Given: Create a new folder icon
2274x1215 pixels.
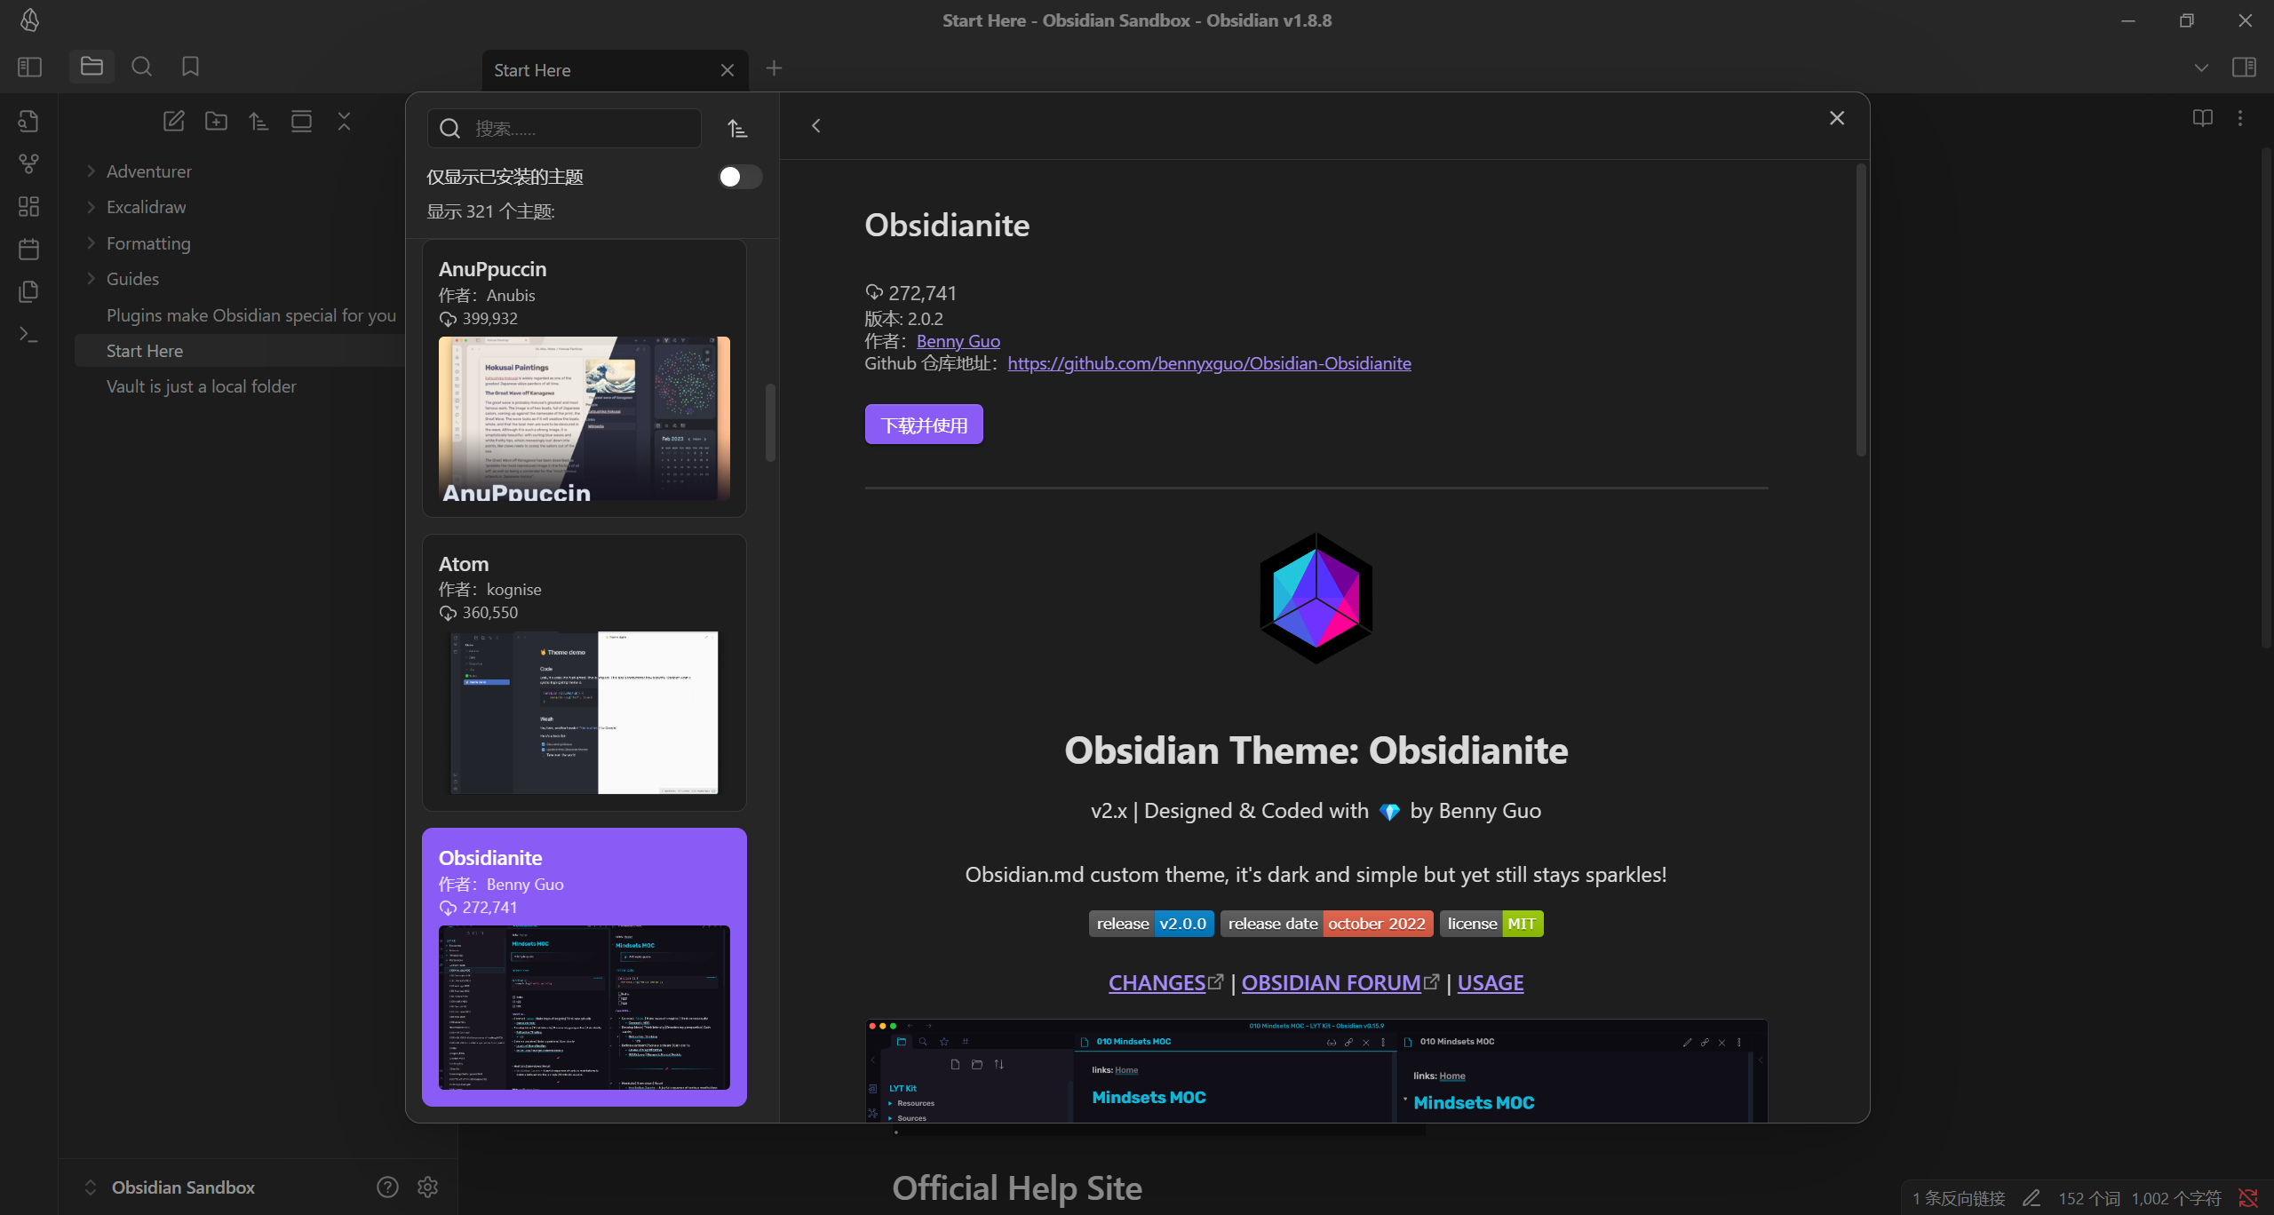Looking at the screenshot, I should pyautogui.click(x=216, y=121).
